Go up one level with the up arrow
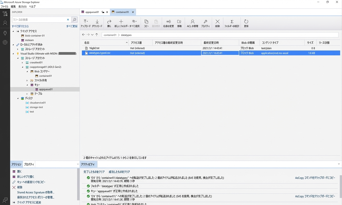Screen dimensions: 342x205 97,35
